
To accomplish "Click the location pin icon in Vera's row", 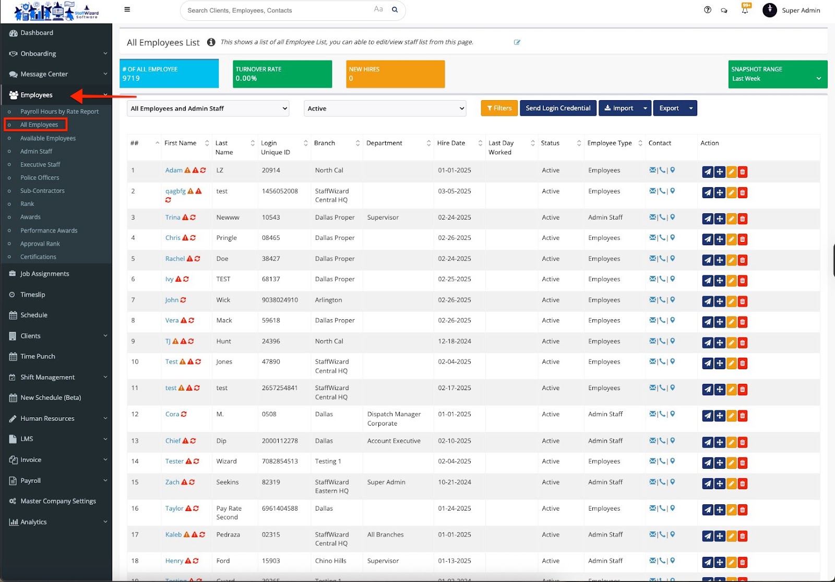I will click(672, 320).
